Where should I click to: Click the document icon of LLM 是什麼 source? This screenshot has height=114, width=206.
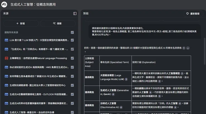(6, 40)
